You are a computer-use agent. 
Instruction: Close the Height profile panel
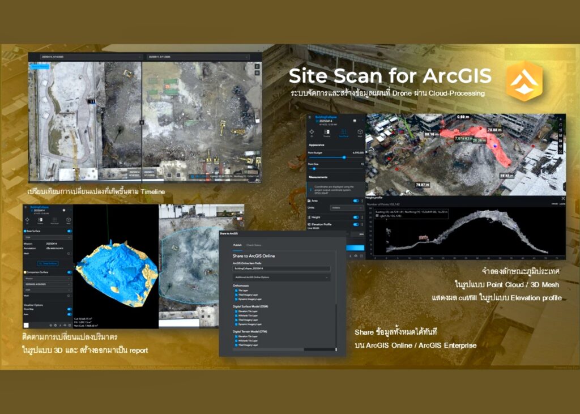(563, 199)
